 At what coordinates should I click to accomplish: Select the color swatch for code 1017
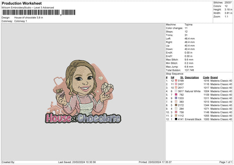coord(176,88)
